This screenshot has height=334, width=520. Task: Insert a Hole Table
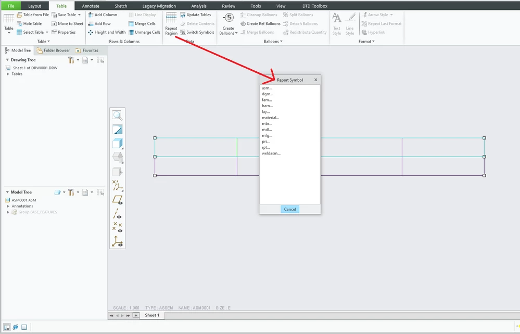tap(29, 24)
